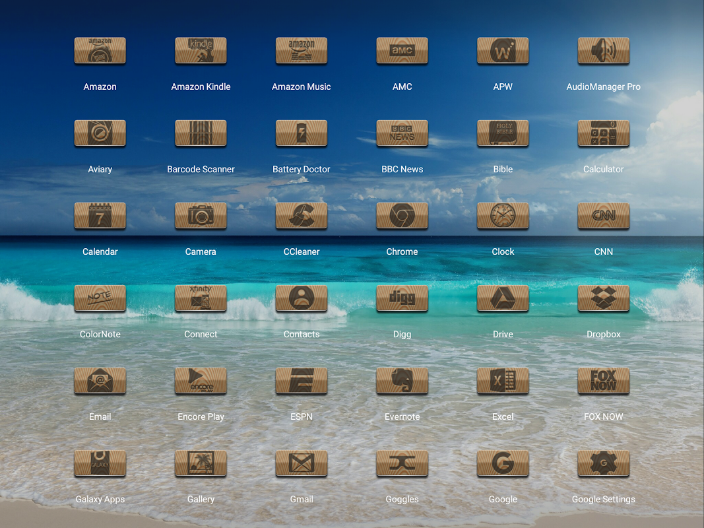Open the Amazon Music icon
Image resolution: width=704 pixels, height=528 pixels.
302,50
